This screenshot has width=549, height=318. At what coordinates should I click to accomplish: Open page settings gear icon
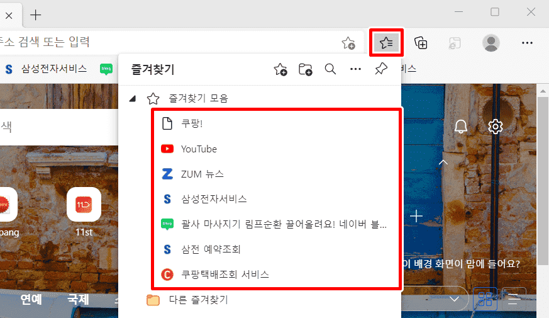point(495,126)
